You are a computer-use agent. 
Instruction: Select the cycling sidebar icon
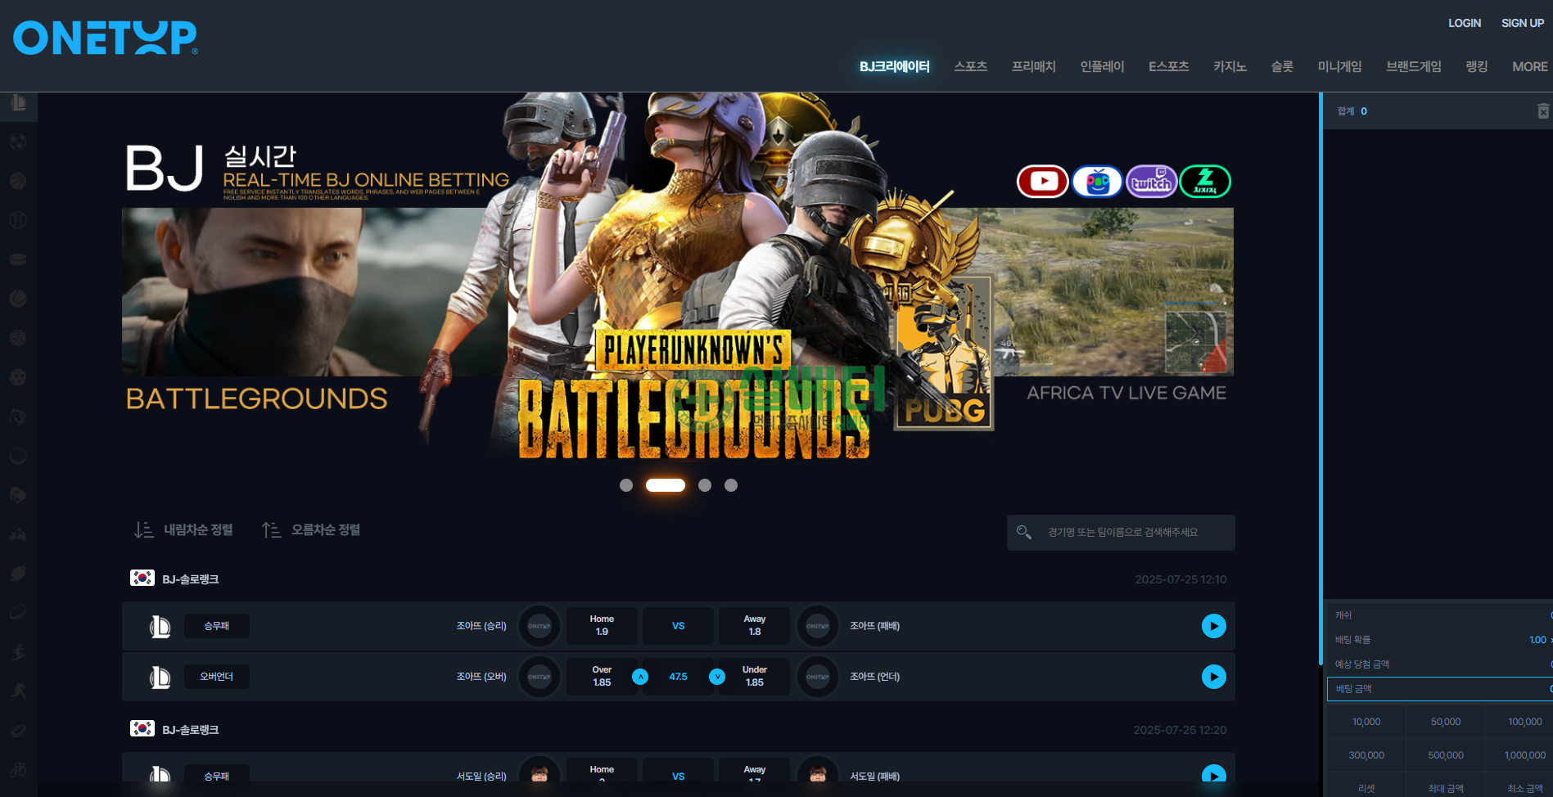[x=18, y=770]
